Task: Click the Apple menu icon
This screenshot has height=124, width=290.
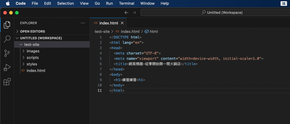Action: tap(7, 3)
